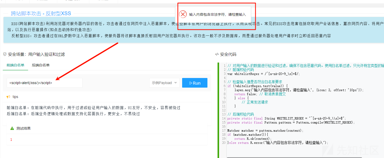Screen dimensions: 384x158
Task: Click the megaphone icon next to tips
Action: [x=8, y=97]
